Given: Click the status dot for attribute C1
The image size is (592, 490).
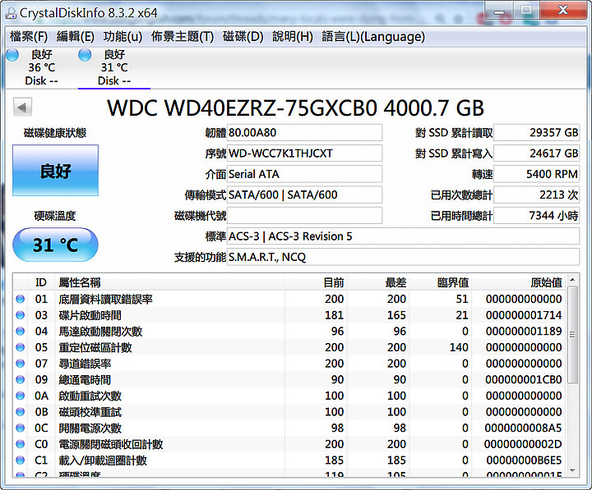Looking at the screenshot, I should (x=21, y=460).
